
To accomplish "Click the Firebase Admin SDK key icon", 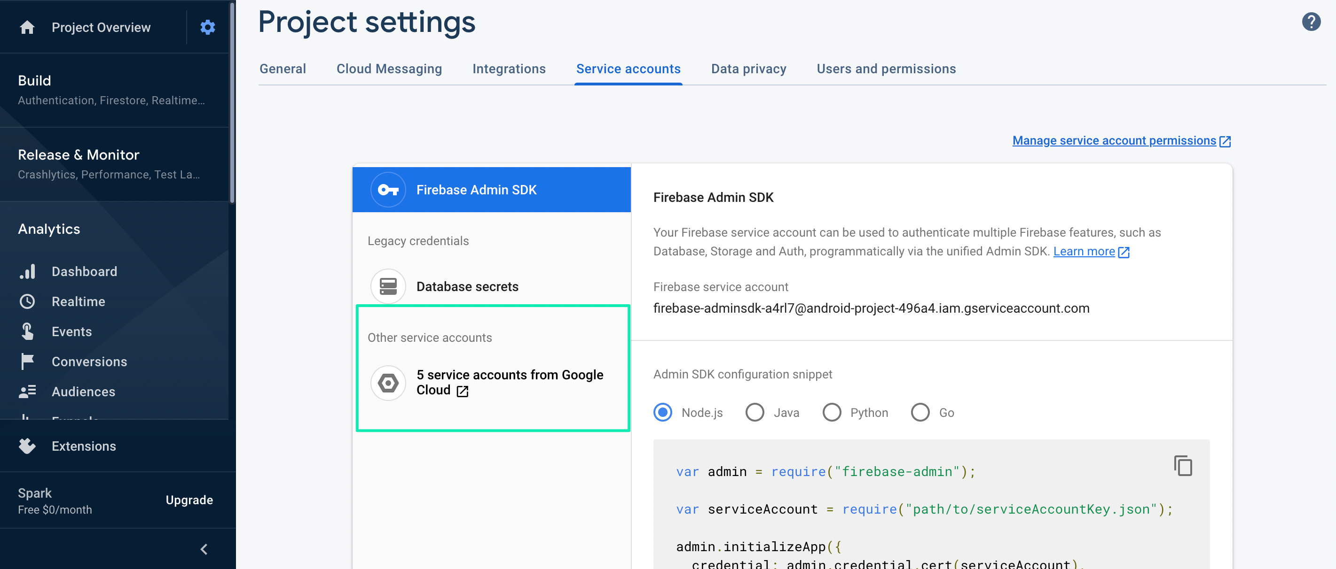I will 388,190.
